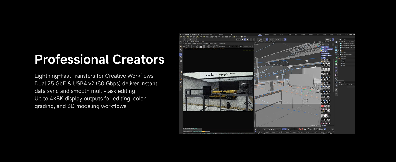Toggle timeline audio with the speaker icon
This screenshot has height=162, width=396.
pos(288,129)
